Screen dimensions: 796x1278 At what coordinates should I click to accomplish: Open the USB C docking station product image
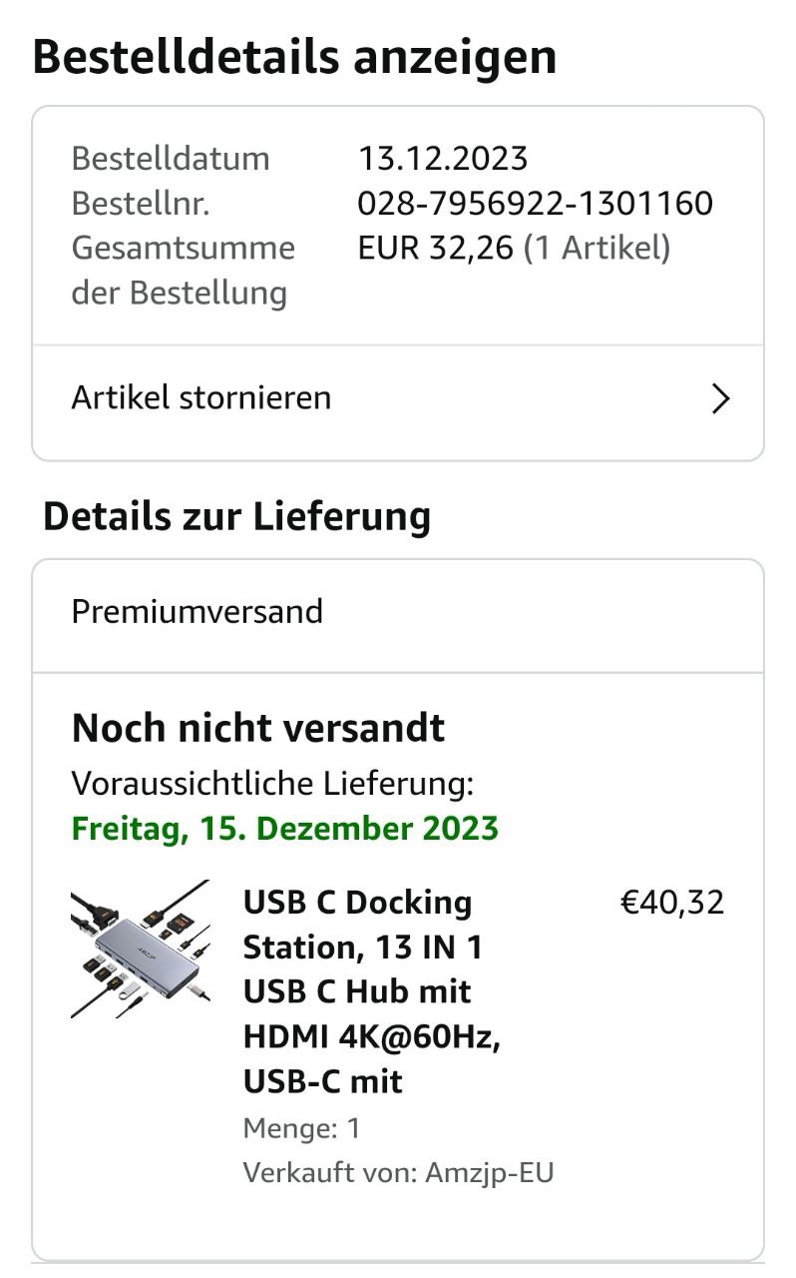(141, 950)
